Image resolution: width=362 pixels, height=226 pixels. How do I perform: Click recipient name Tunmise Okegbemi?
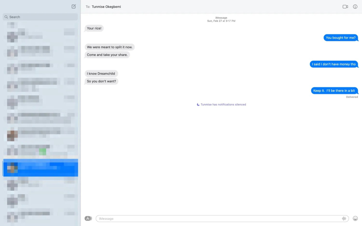point(106,7)
